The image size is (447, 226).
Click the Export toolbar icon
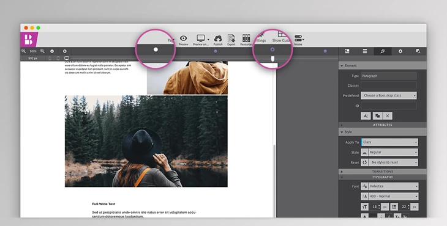231,38
